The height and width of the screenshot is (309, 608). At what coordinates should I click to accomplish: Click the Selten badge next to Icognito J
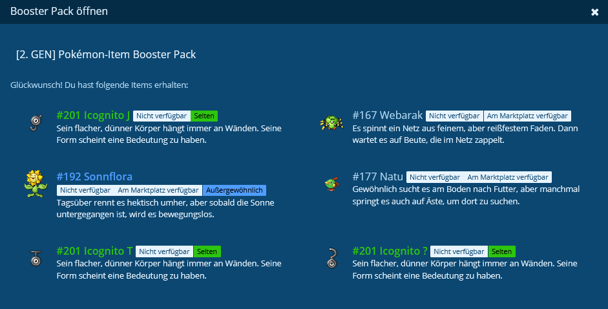pos(204,116)
